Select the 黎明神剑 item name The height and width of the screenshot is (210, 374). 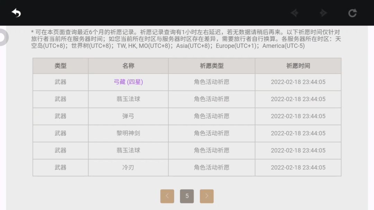(x=128, y=133)
